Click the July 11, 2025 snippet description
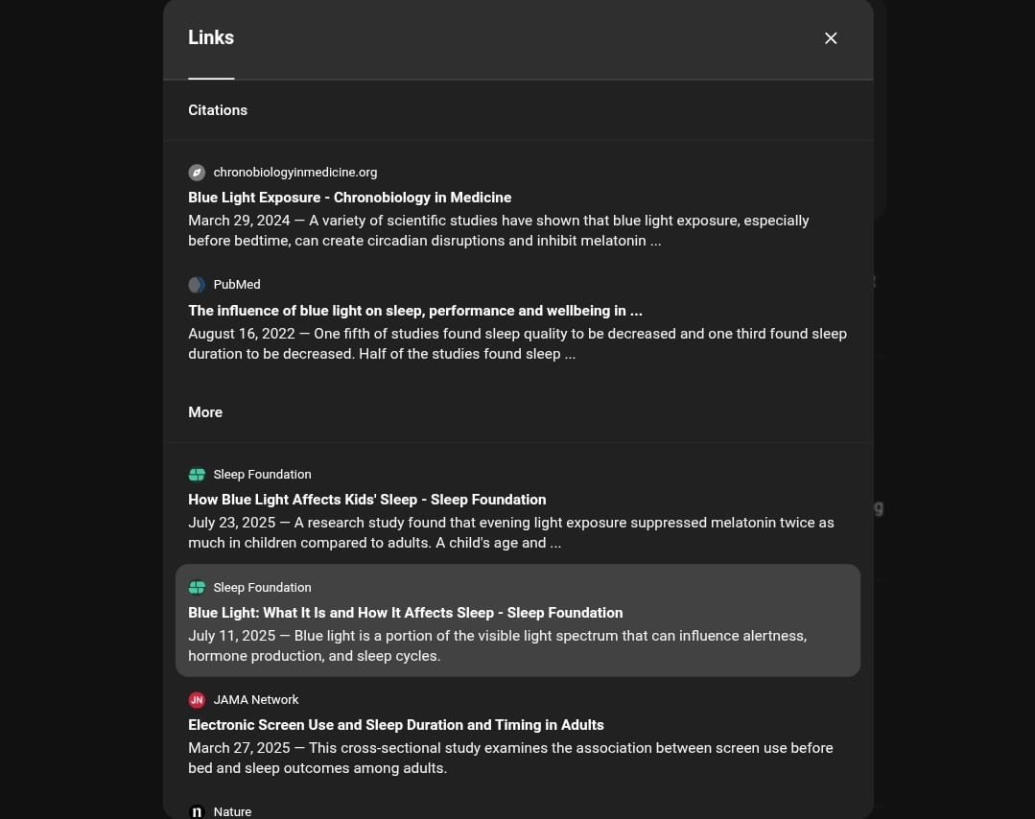This screenshot has height=819, width=1035. pyautogui.click(x=498, y=645)
